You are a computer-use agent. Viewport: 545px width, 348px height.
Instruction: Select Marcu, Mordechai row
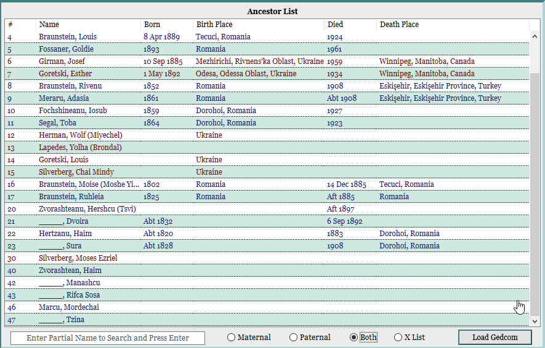(x=267, y=307)
